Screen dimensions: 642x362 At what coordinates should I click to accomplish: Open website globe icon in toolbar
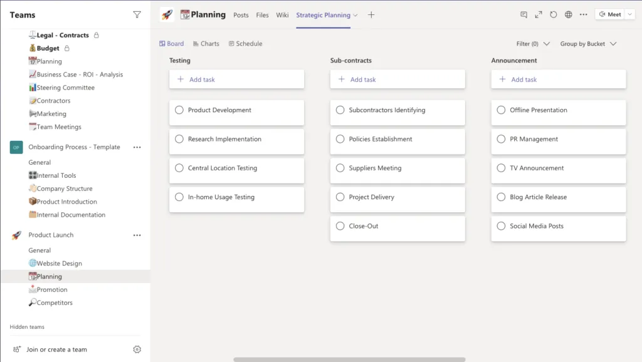568,15
